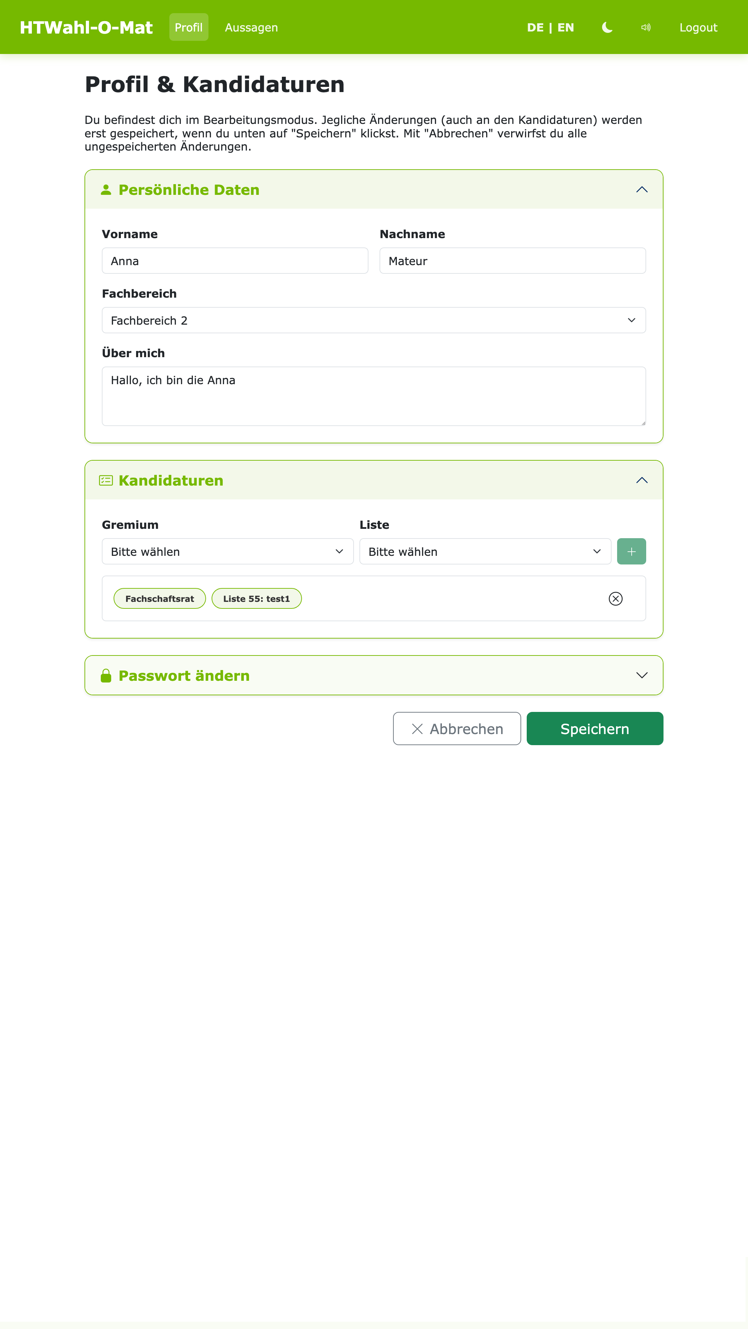Select the Profil tab
The image size is (748, 1329).
point(188,27)
